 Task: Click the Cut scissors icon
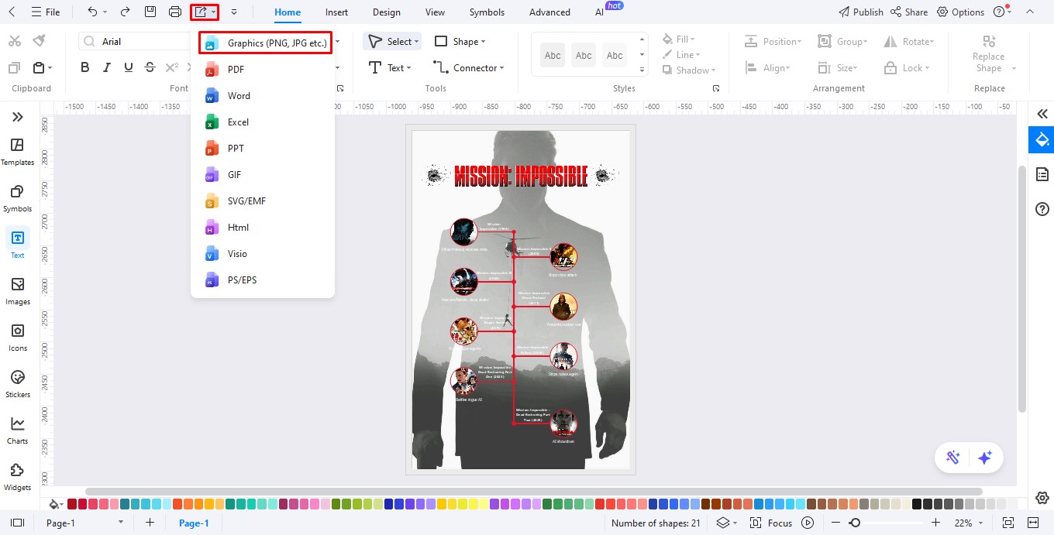tap(14, 40)
